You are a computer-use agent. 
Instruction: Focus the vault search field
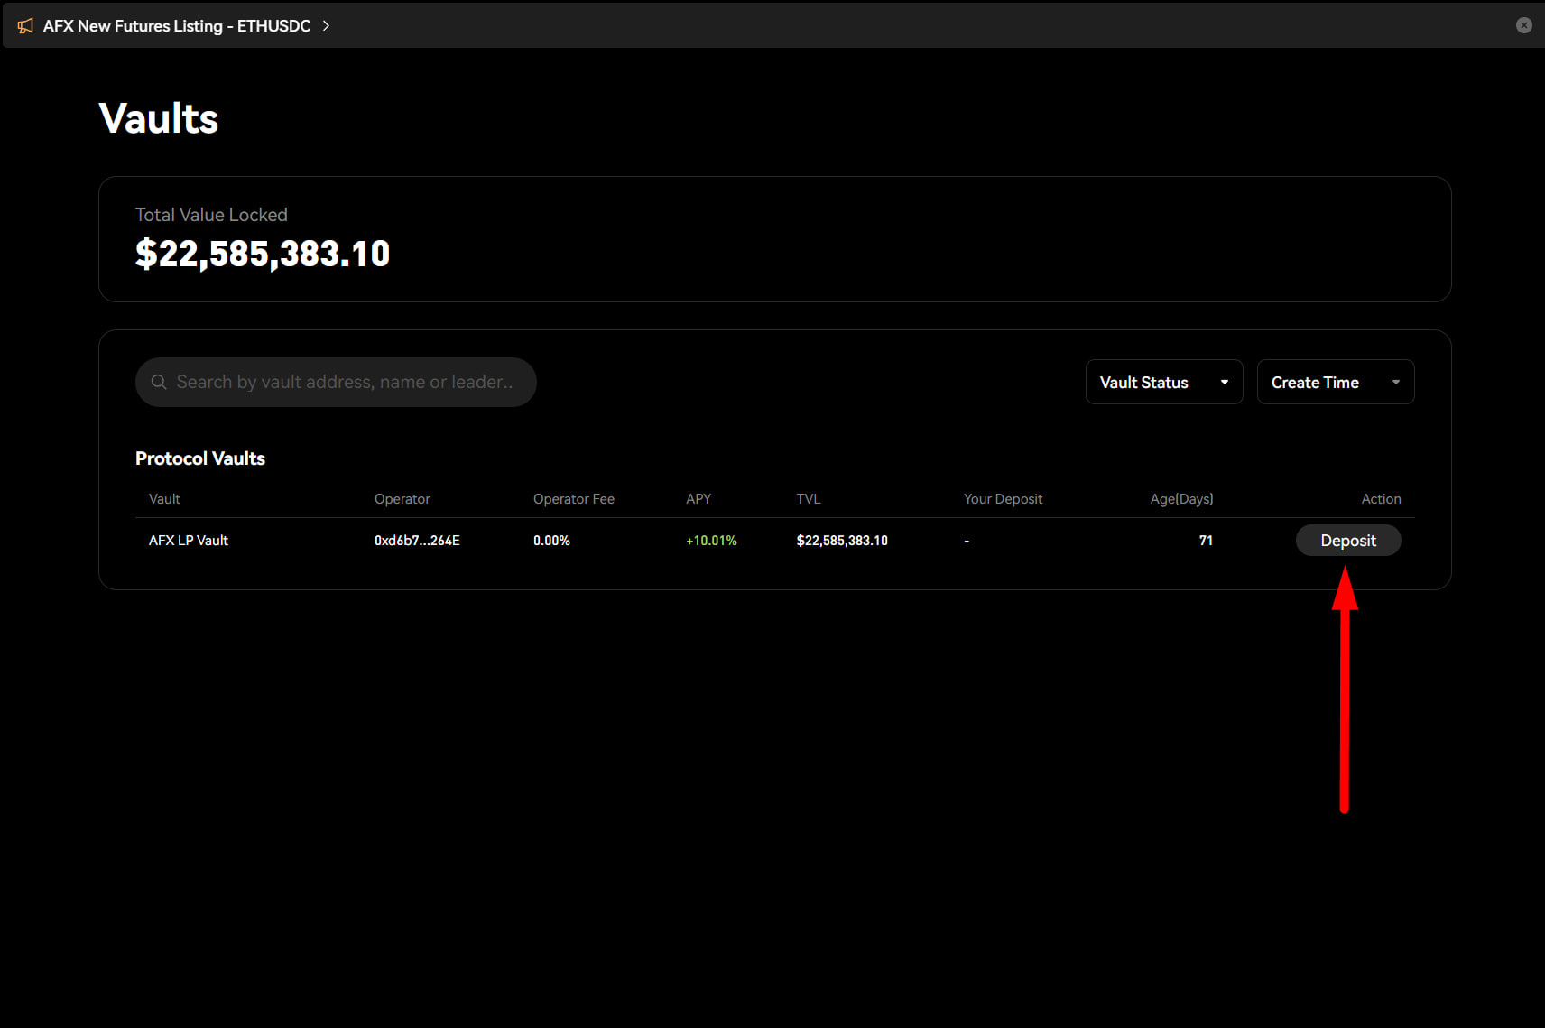[336, 382]
